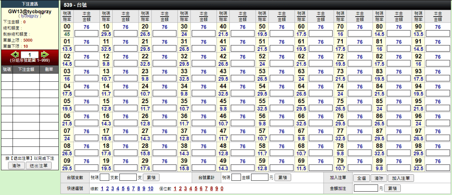Click the 加入注單 button

[401, 178]
